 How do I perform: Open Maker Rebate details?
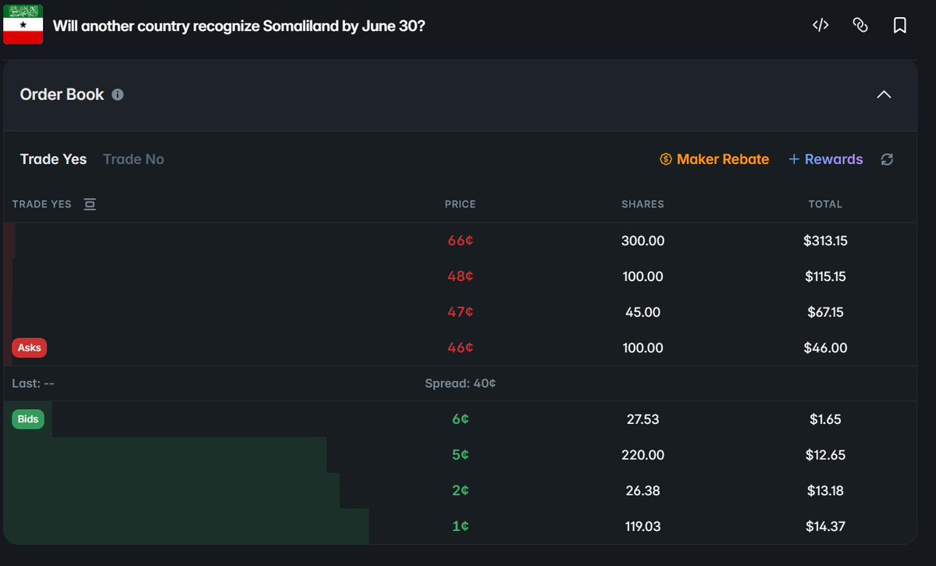click(714, 159)
